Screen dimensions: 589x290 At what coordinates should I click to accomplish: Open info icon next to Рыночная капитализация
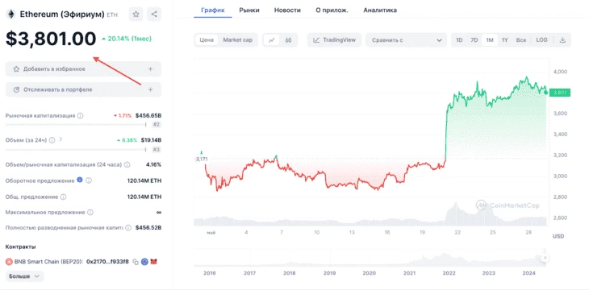(81, 116)
